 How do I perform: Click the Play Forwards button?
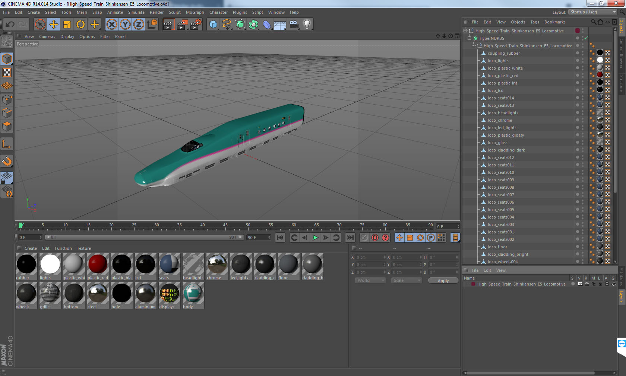point(315,238)
